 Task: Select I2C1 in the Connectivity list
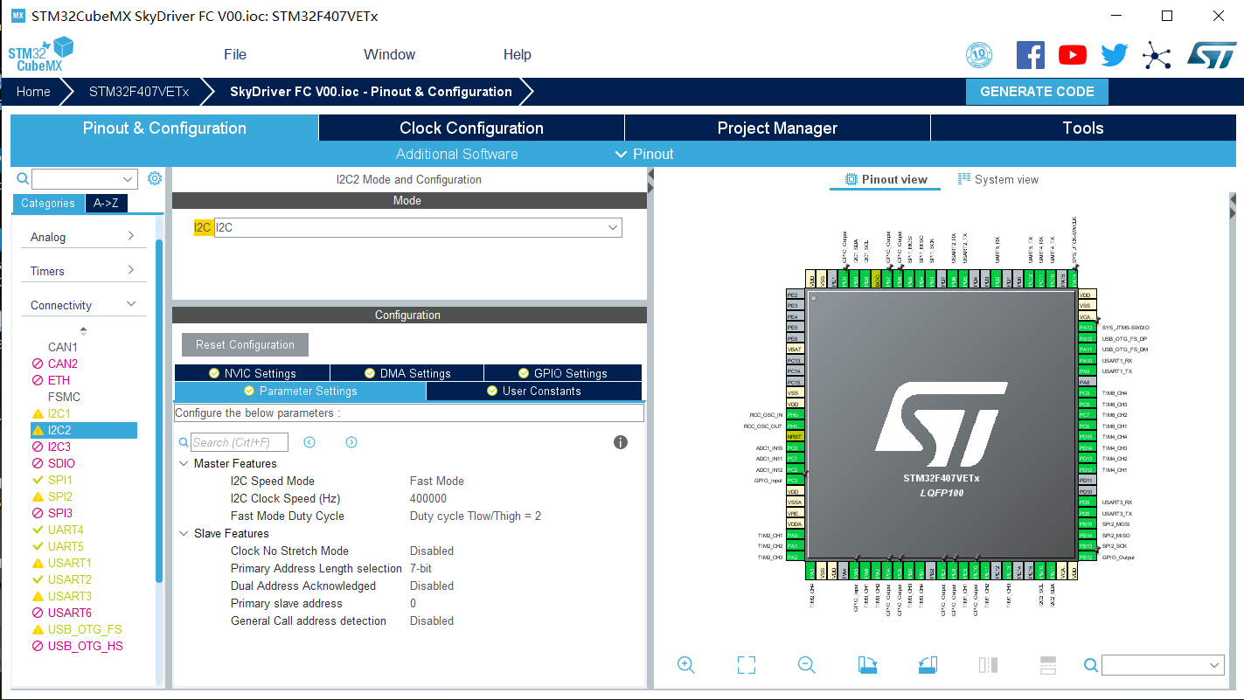[59, 413]
